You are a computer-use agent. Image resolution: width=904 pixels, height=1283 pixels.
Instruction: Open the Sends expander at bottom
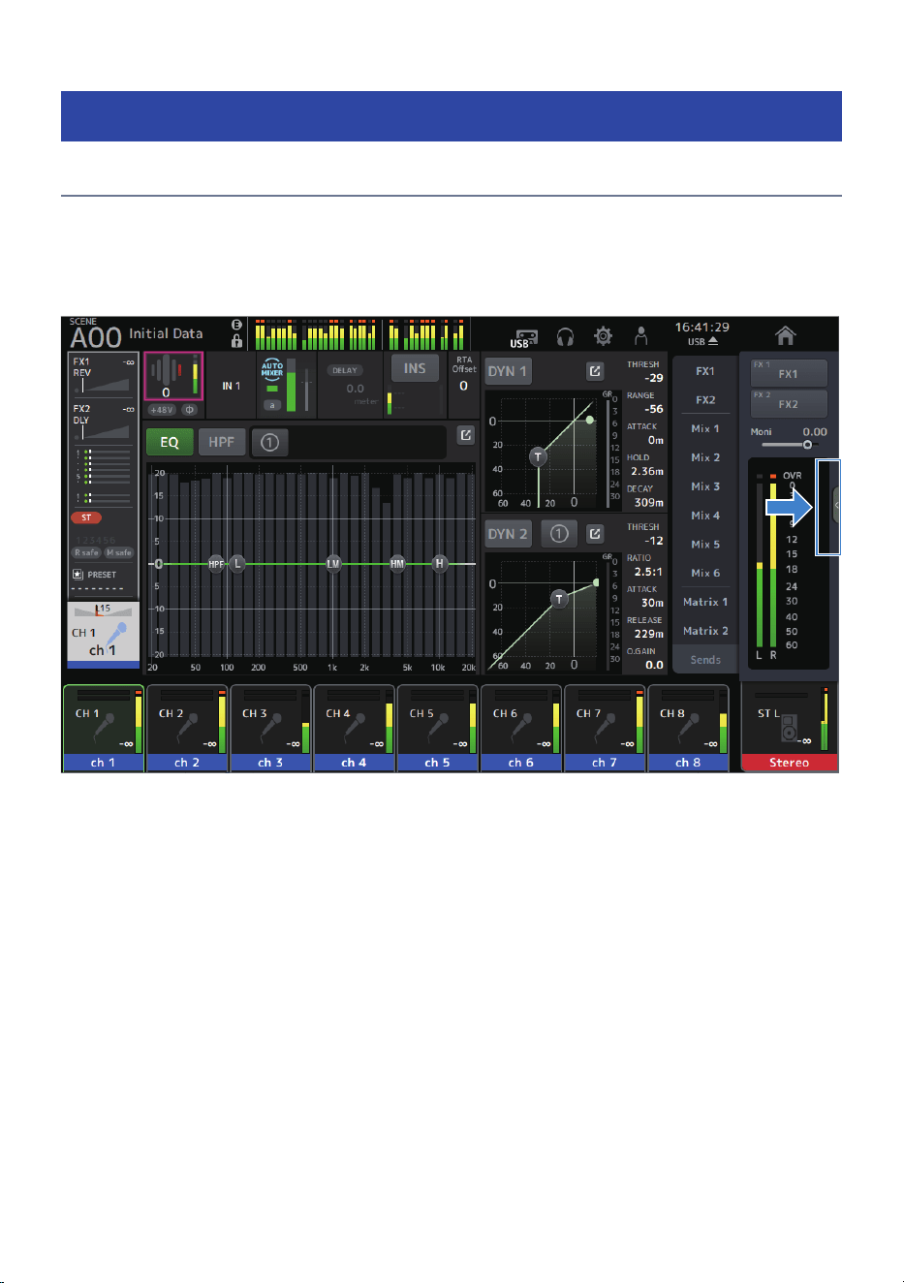[705, 660]
